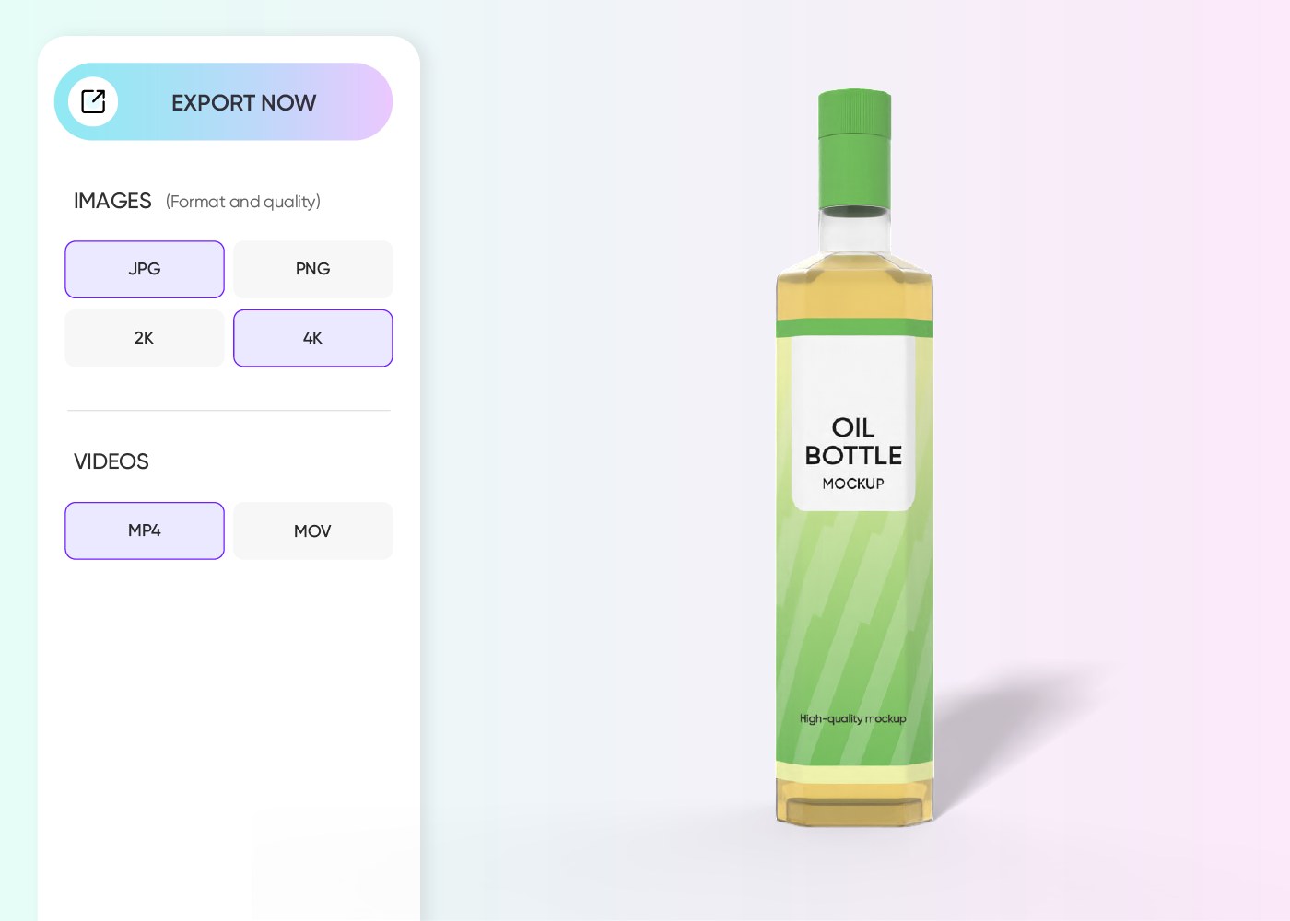
Task: Choose PNG image format
Action: coord(313,269)
